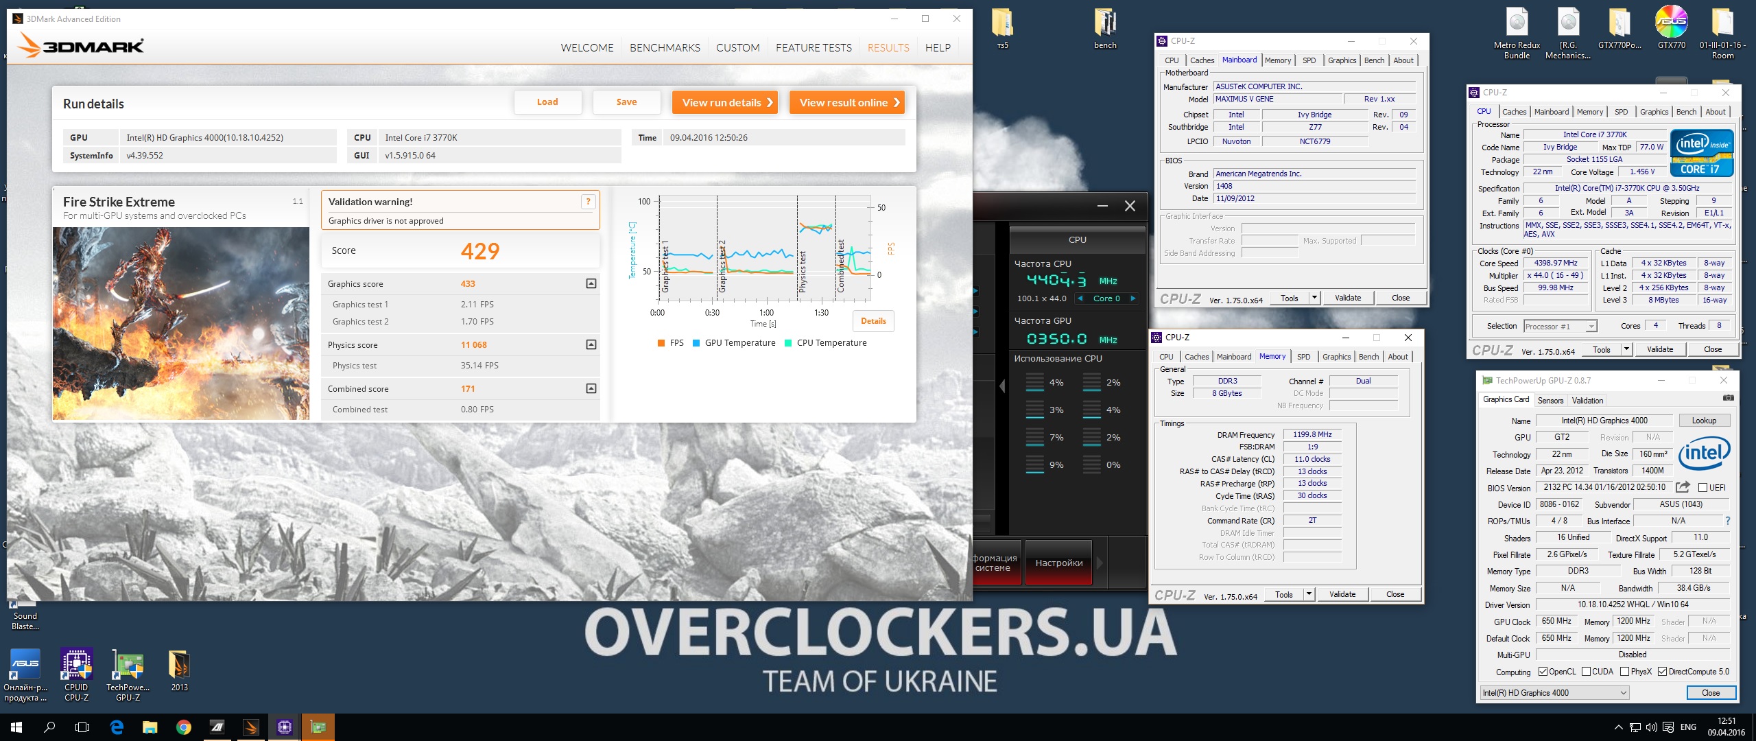Open SPD tab in Memory CPU-Z window

point(1303,357)
